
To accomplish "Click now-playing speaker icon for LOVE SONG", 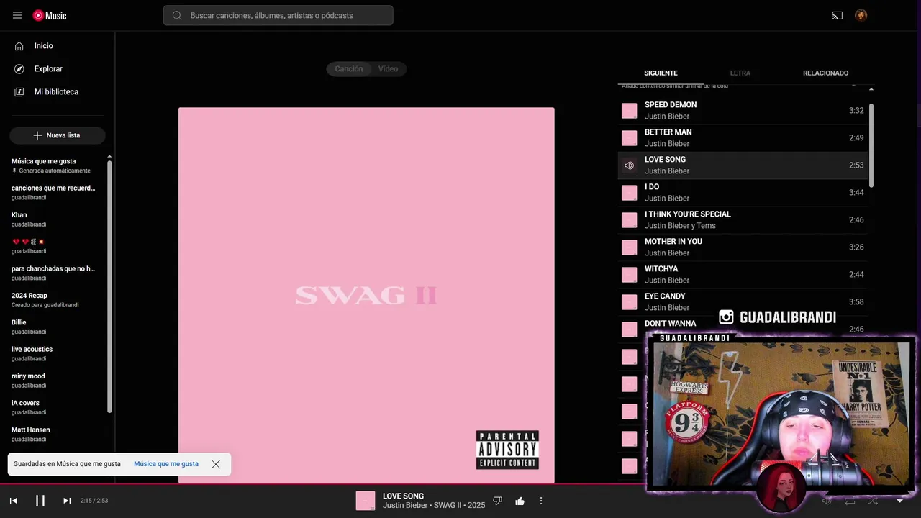I will [x=629, y=165].
